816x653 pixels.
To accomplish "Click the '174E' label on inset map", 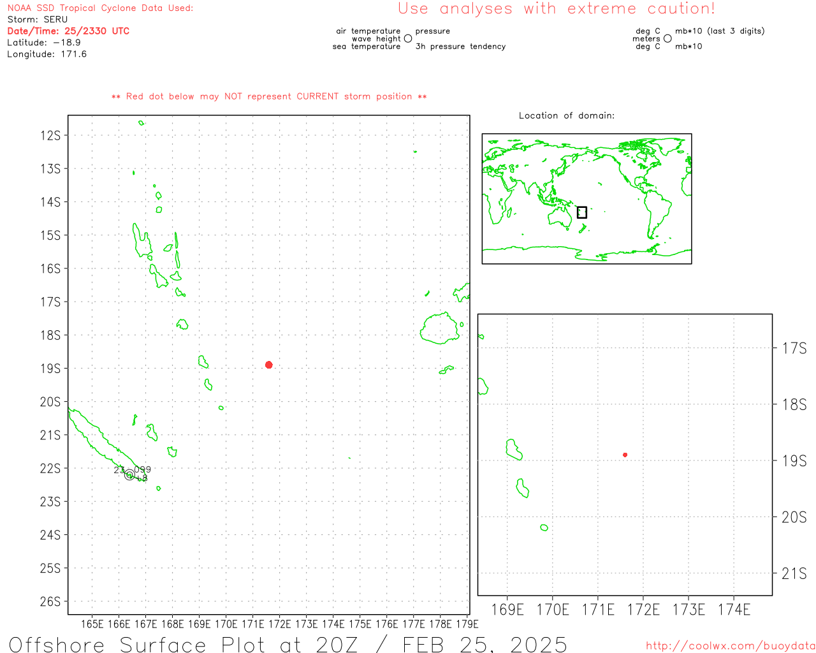I will click(x=734, y=610).
